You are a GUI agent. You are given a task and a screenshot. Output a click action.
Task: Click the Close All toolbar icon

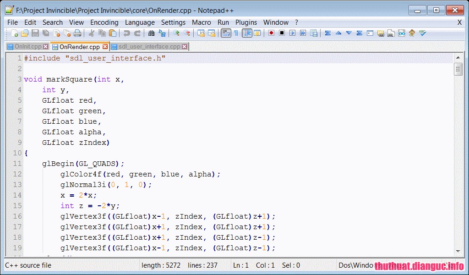pyautogui.click(x=67, y=33)
